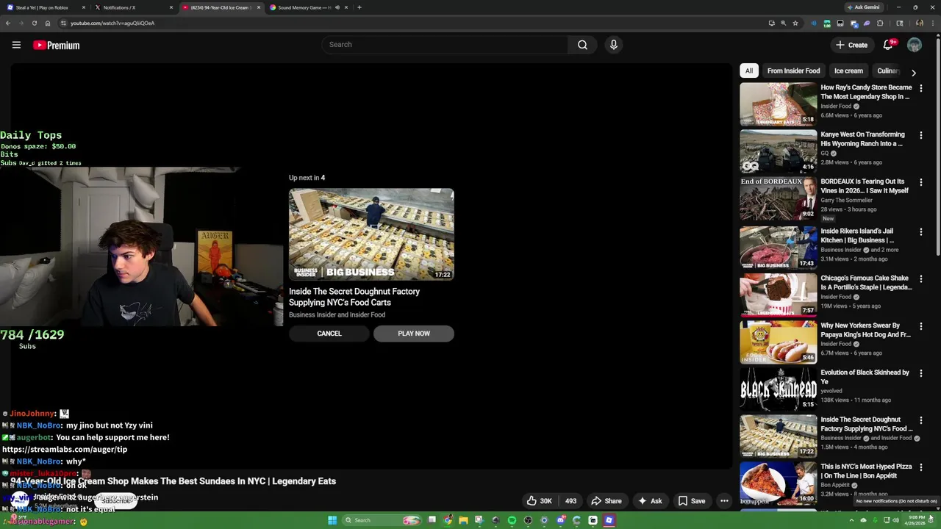Image resolution: width=941 pixels, height=529 pixels.
Task: Open the Chrome home button
Action: pyautogui.click(x=48, y=23)
